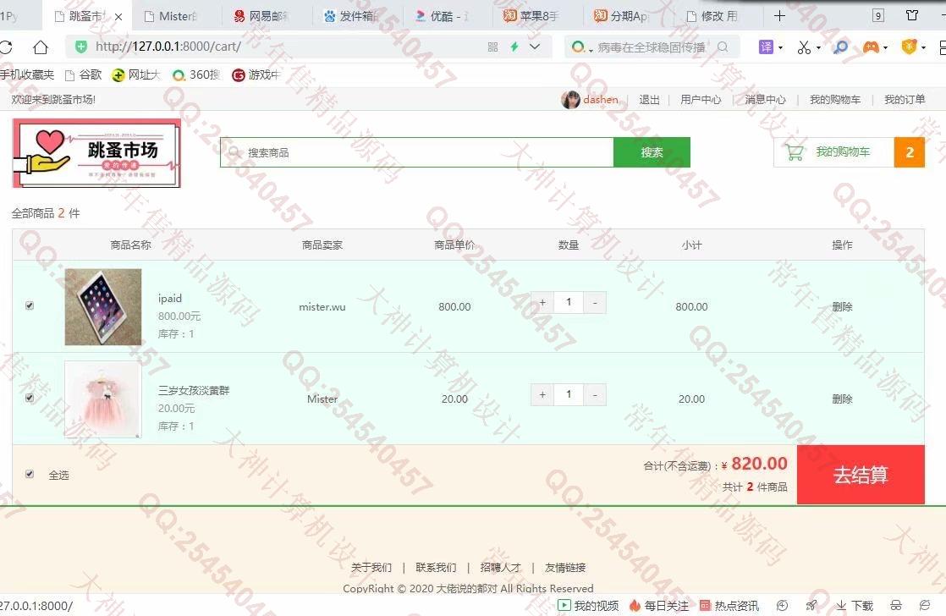The width and height of the screenshot is (946, 616).
Task: Open the pink dress product thumbnail
Action: click(103, 399)
